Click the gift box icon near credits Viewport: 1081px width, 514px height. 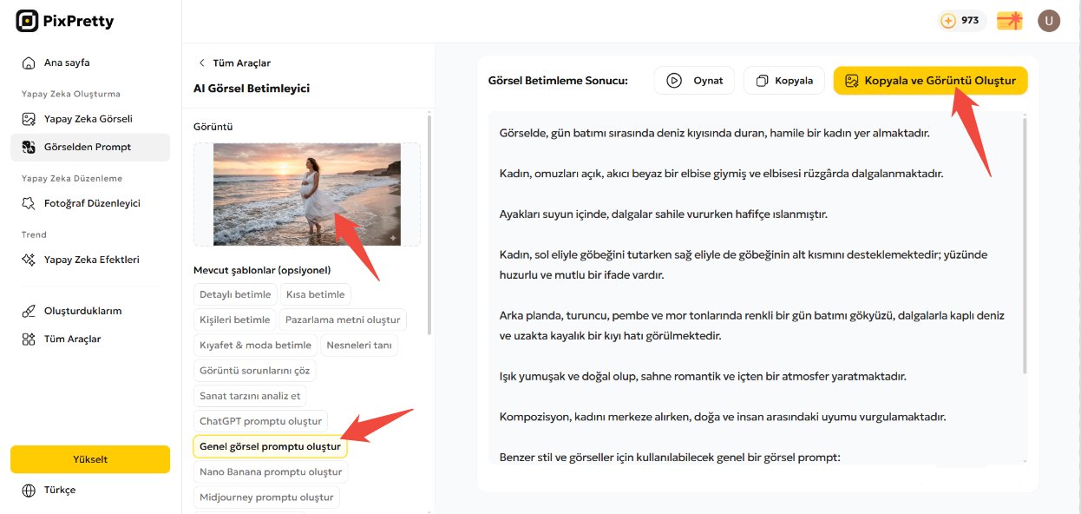coord(1008,19)
